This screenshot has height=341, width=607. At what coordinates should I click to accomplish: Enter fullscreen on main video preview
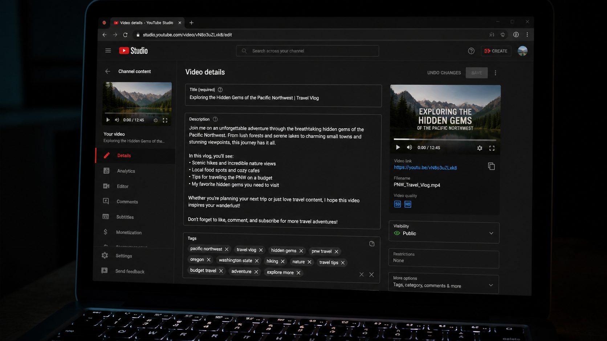[x=492, y=148]
